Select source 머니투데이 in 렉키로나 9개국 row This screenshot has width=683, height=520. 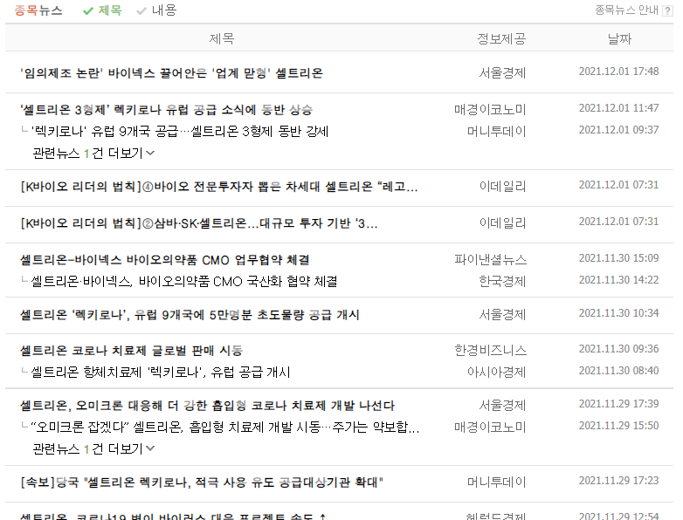(497, 132)
